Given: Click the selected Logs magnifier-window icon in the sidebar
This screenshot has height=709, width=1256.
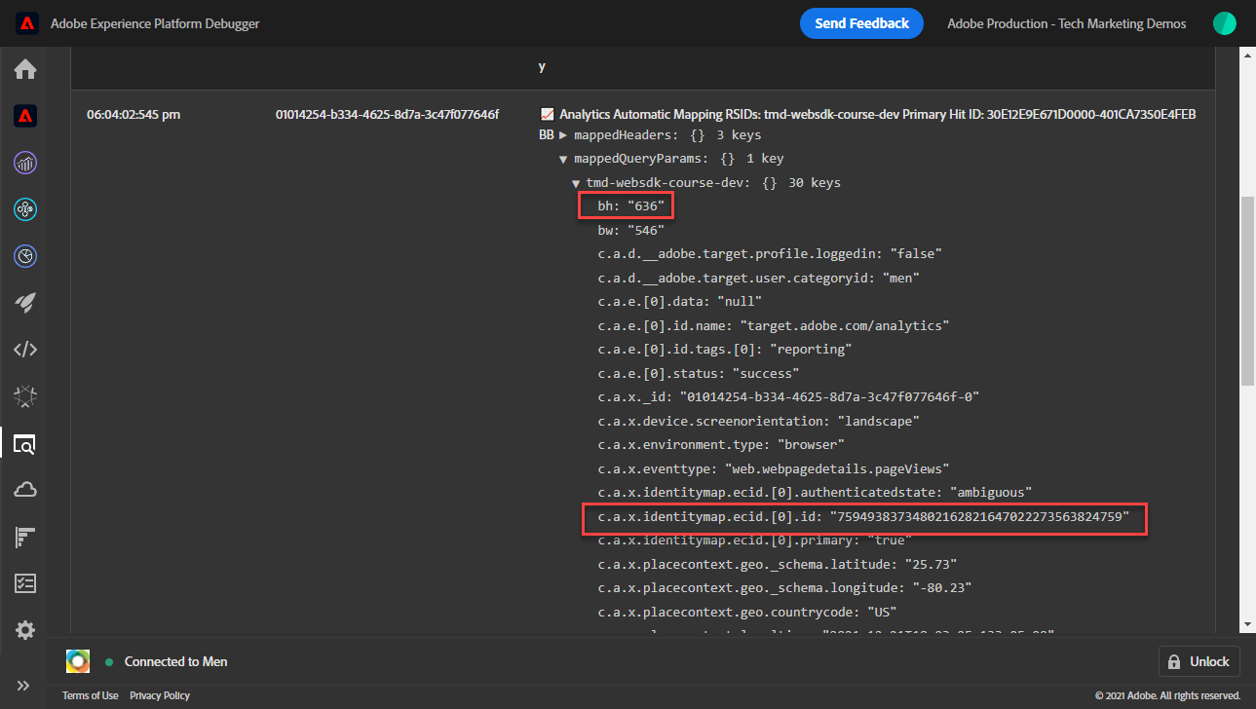Looking at the screenshot, I should (25, 444).
